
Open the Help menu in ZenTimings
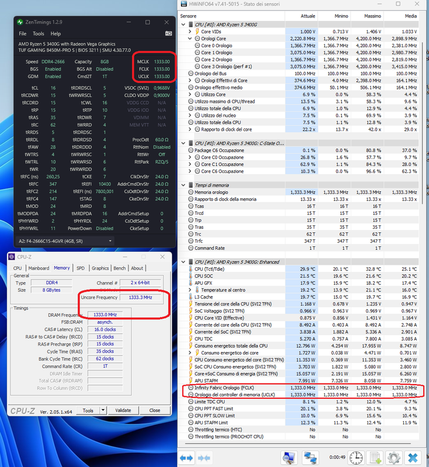[x=56, y=34]
